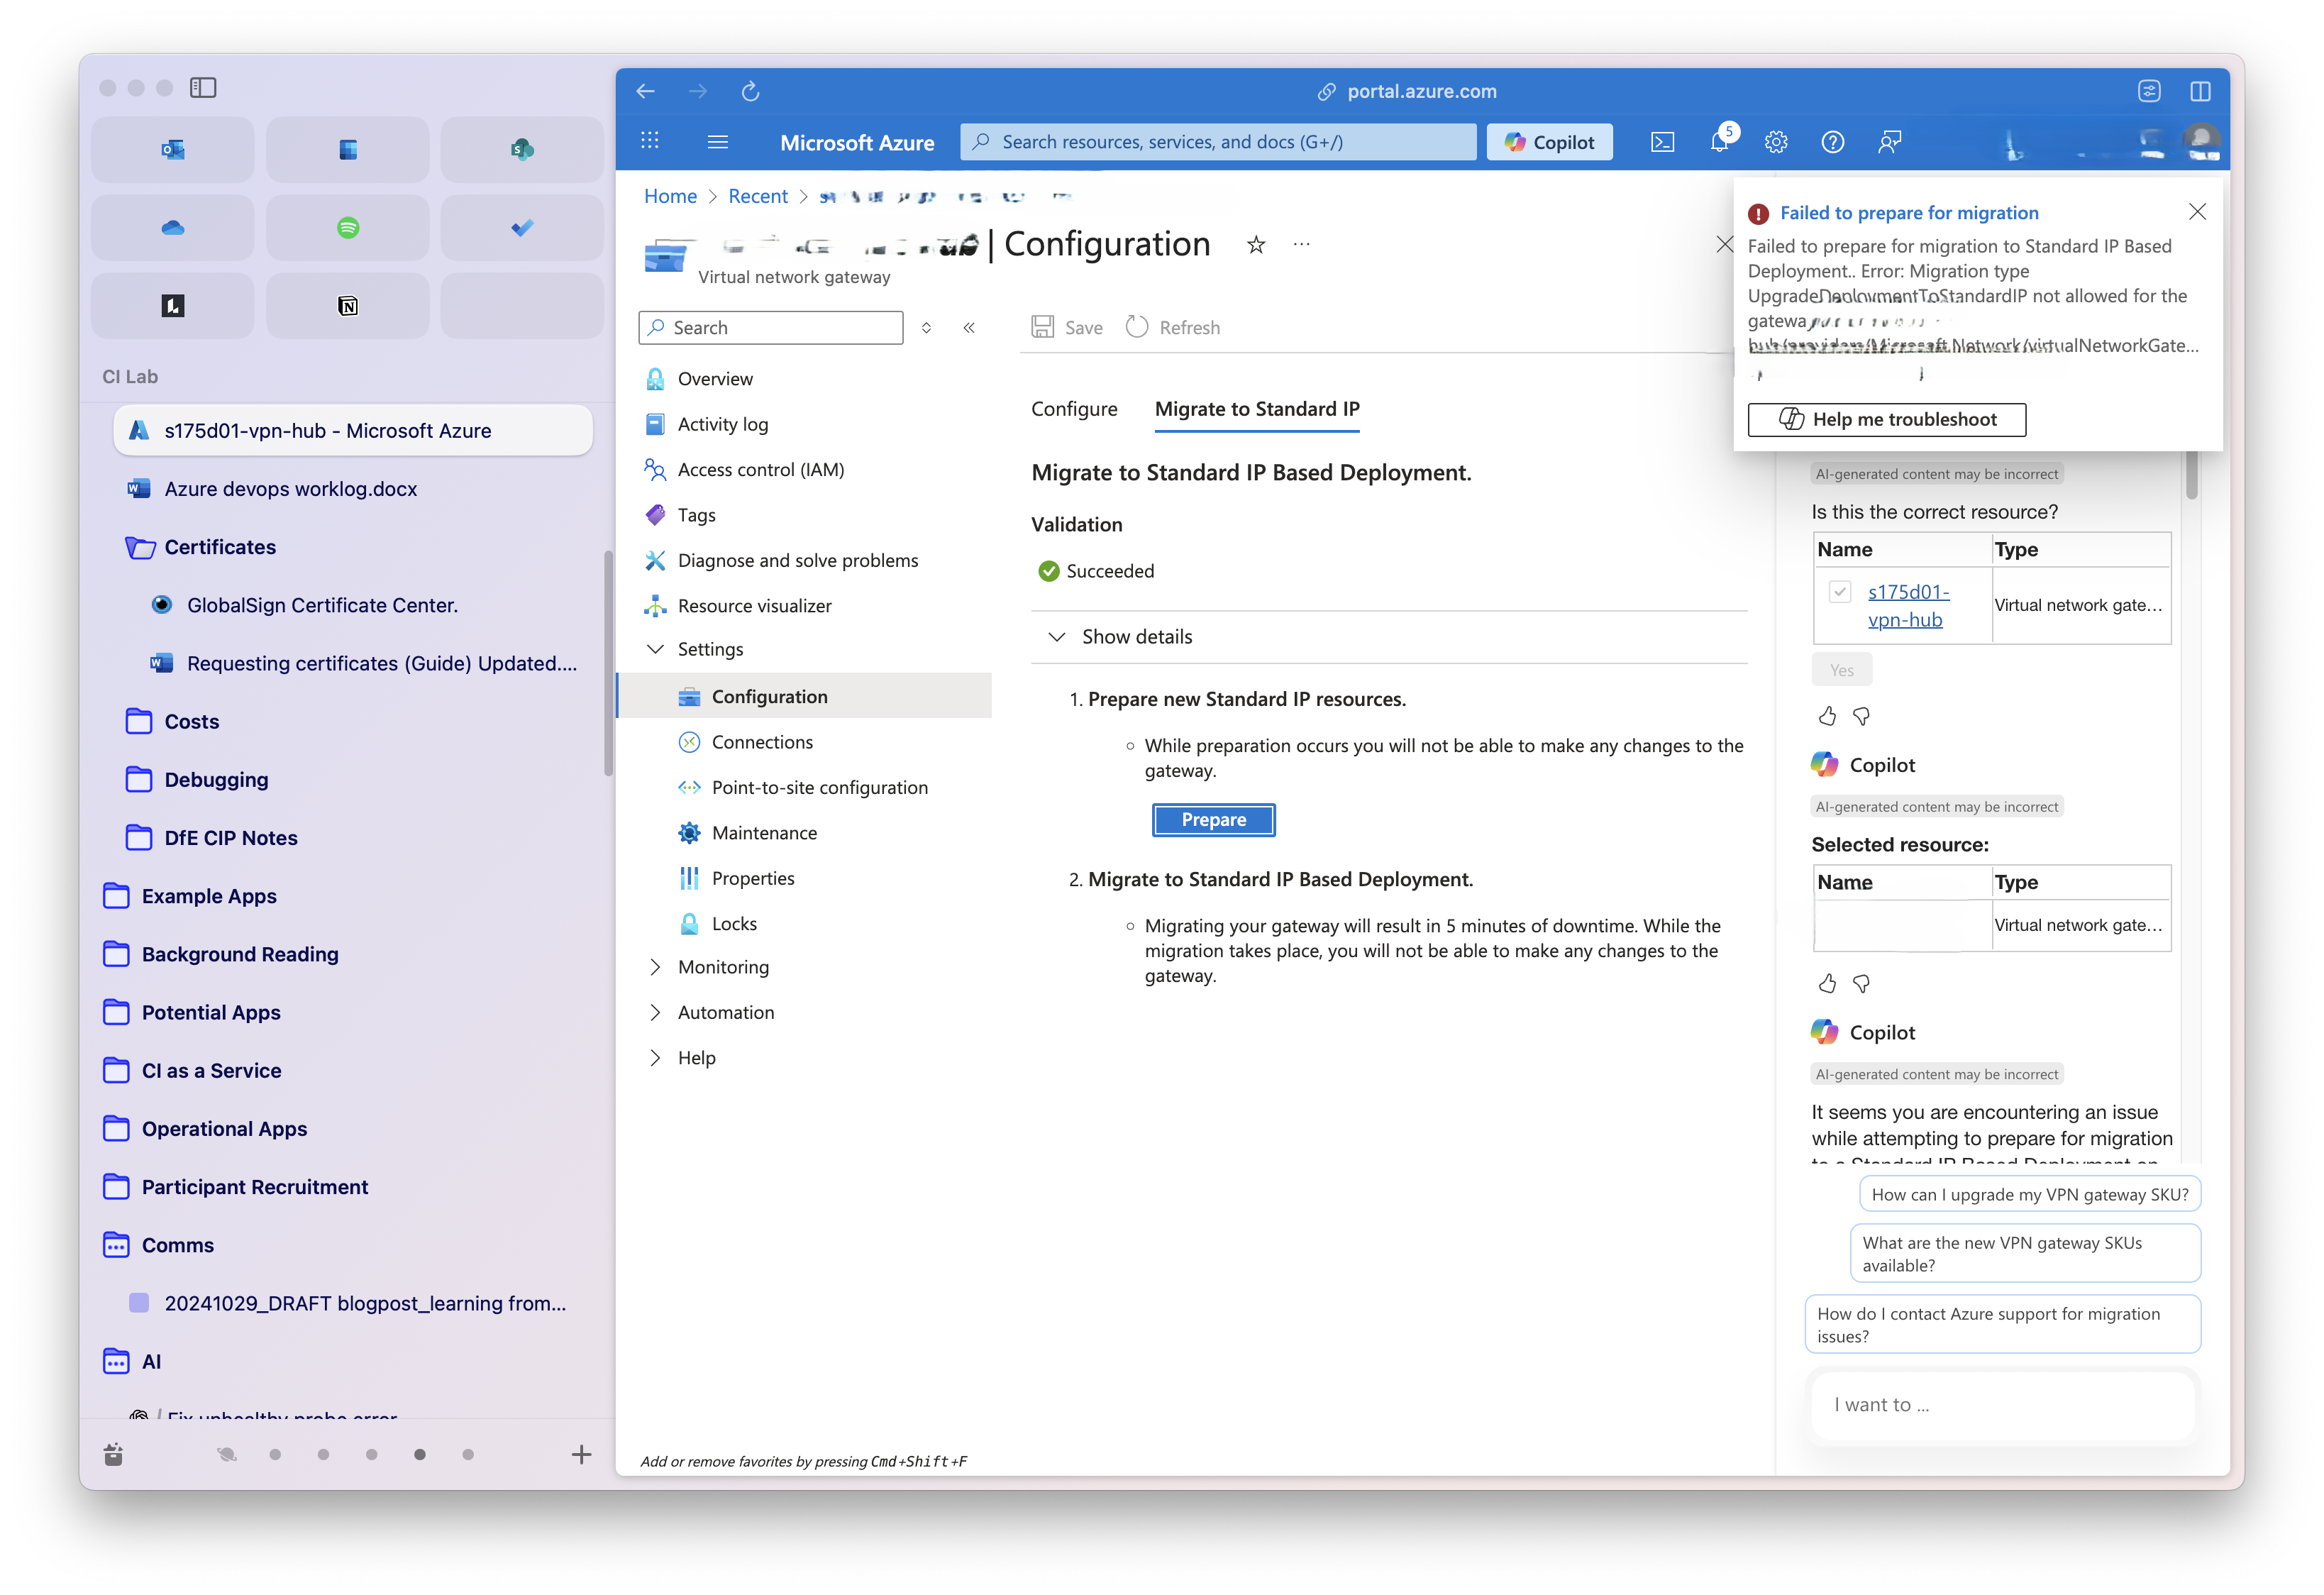Click the blue Prepare button

[x=1213, y=820]
